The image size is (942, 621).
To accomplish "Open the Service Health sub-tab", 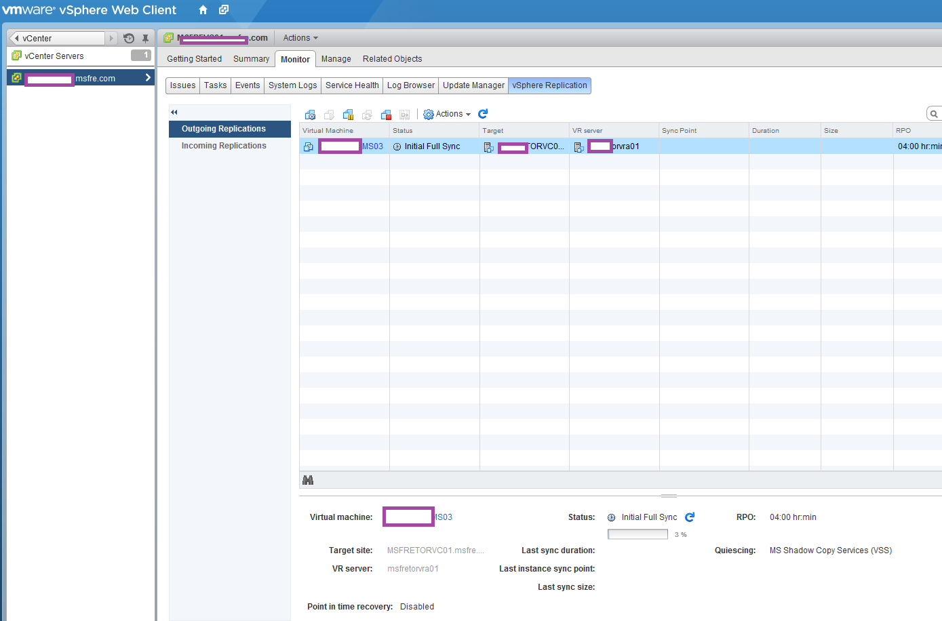I will [352, 85].
